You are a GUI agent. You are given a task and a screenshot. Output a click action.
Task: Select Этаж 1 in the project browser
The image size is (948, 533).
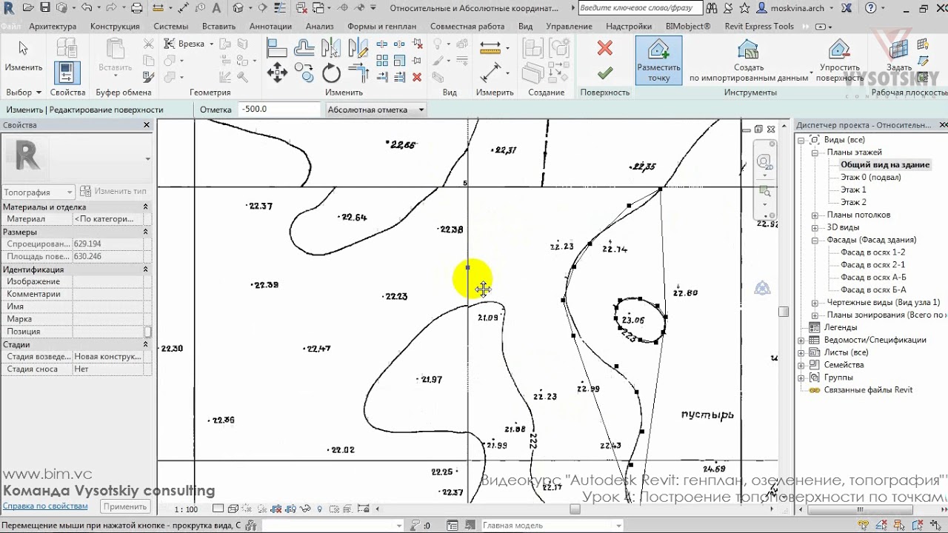click(853, 190)
